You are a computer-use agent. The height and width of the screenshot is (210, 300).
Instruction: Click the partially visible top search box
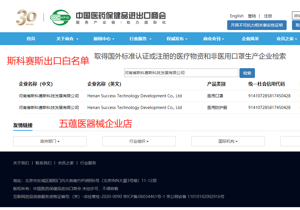tap(296, 15)
